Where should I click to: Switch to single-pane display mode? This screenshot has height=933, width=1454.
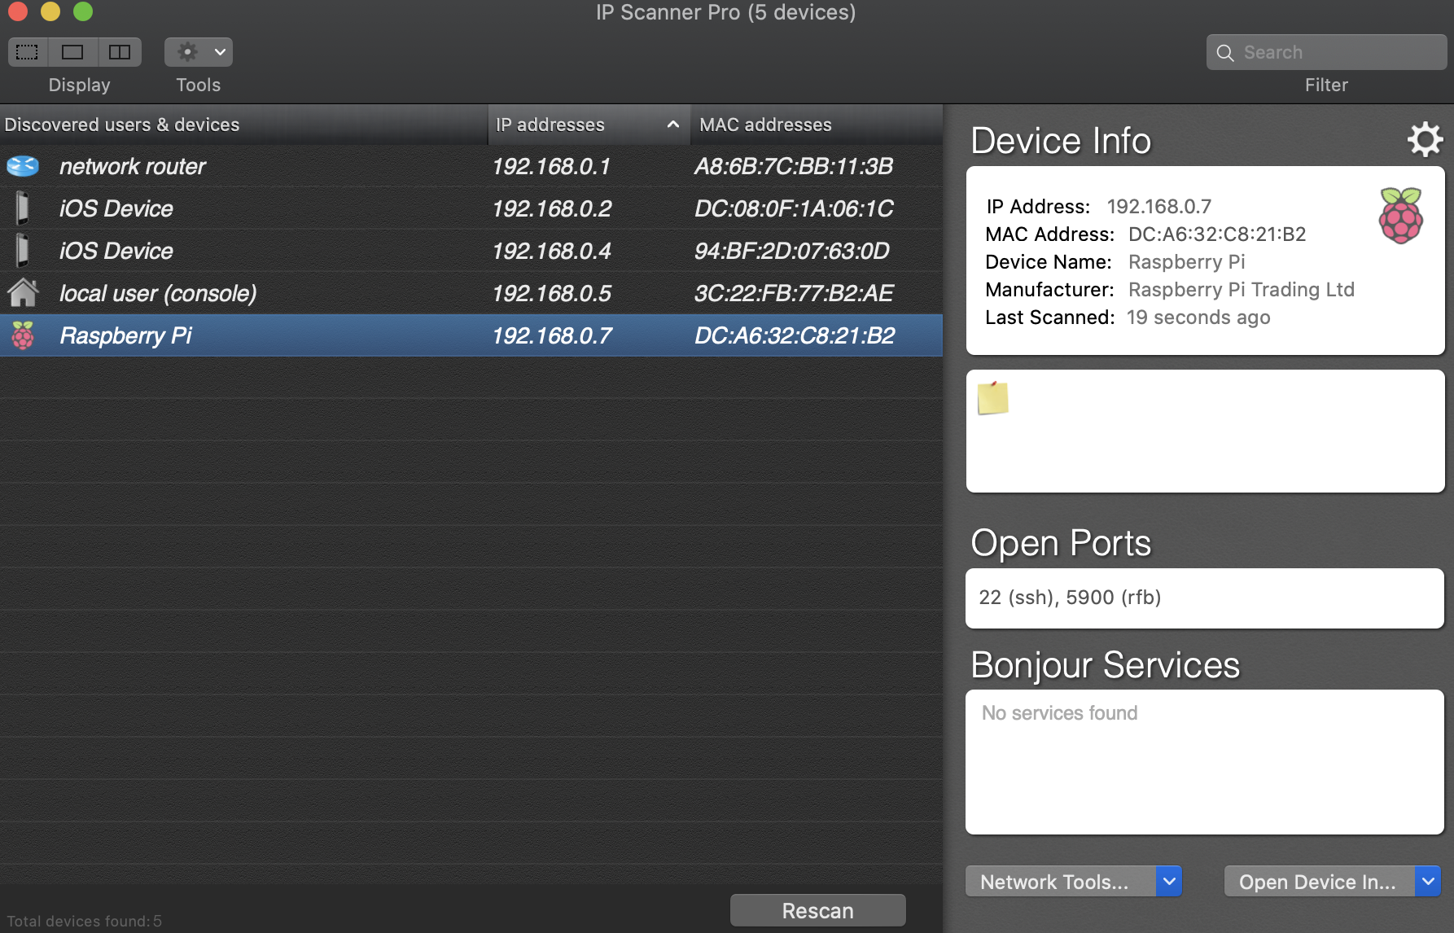73,52
